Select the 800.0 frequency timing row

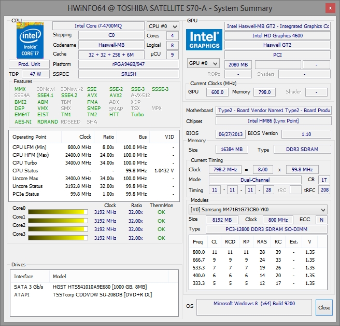point(258,252)
